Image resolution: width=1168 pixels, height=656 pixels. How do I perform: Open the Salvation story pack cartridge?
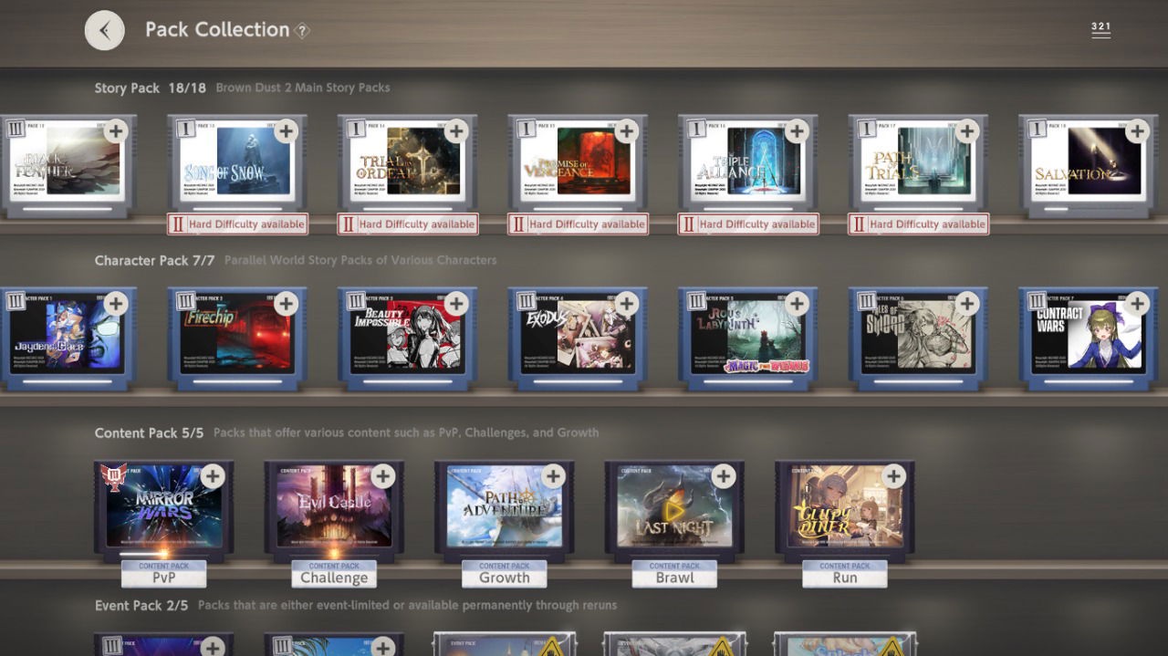[1089, 166]
